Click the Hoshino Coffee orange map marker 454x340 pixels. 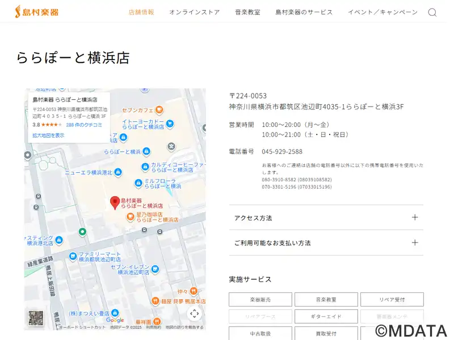[x=130, y=216]
